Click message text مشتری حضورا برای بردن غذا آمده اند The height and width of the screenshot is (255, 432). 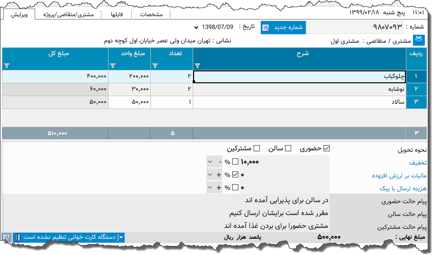coord(276,226)
